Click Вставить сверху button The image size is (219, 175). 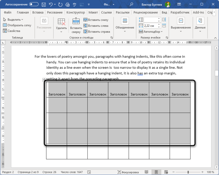click(76, 26)
